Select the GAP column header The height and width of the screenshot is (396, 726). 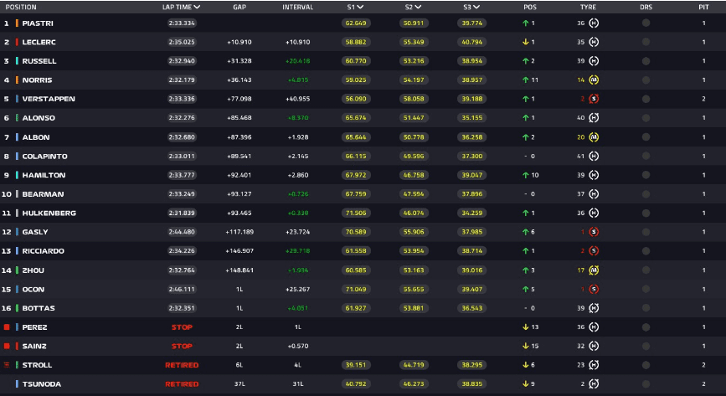tap(239, 7)
